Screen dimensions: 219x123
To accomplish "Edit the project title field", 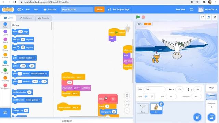I will pyautogui.click(x=77, y=10).
